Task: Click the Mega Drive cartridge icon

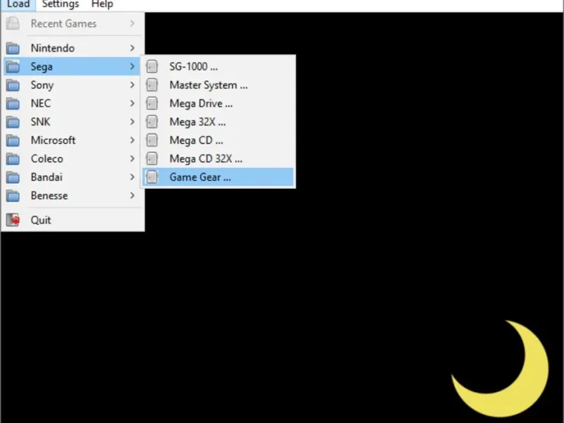Action: coord(152,104)
